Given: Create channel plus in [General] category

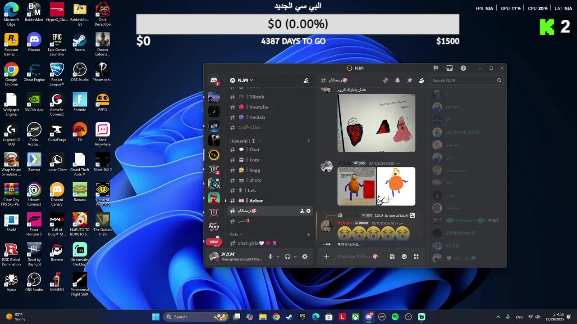Looking at the screenshot, I should (x=308, y=141).
